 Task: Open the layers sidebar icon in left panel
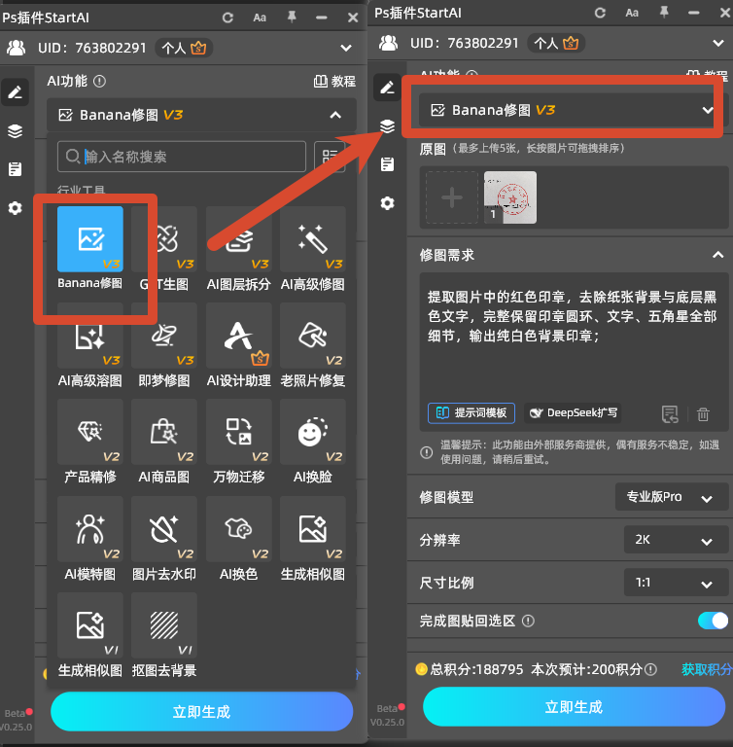[16, 130]
